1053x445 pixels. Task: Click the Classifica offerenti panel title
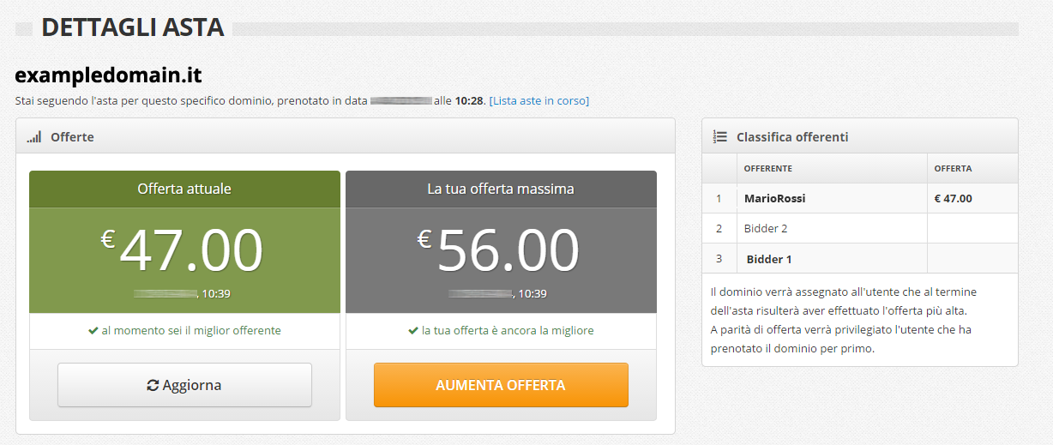792,136
